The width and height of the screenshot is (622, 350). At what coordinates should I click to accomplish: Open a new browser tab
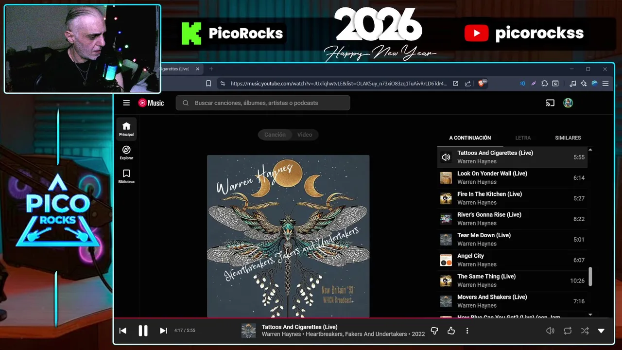211,69
